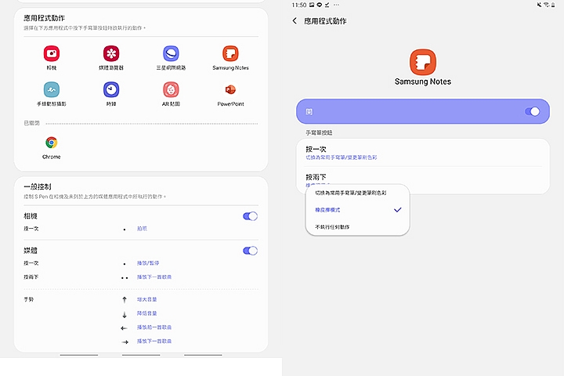The image size is (564, 376).
Task: Click media single press action 播放/暫停
Action: pyautogui.click(x=148, y=263)
